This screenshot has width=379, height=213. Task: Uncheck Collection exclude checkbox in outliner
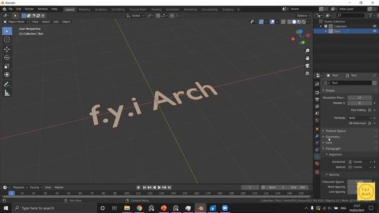[326, 26]
